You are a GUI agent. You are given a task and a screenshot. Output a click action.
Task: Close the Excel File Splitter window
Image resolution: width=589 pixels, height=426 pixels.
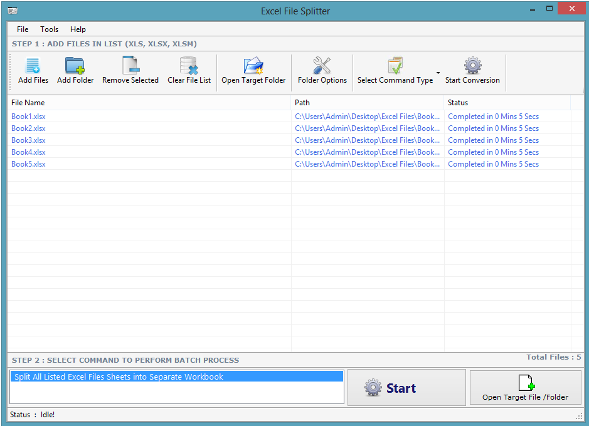571,8
